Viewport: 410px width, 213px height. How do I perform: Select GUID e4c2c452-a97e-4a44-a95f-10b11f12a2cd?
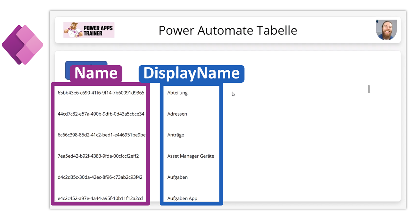[x=100, y=199]
